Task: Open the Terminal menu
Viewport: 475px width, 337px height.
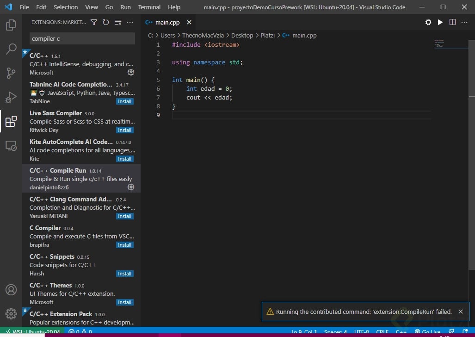Action: [x=149, y=7]
